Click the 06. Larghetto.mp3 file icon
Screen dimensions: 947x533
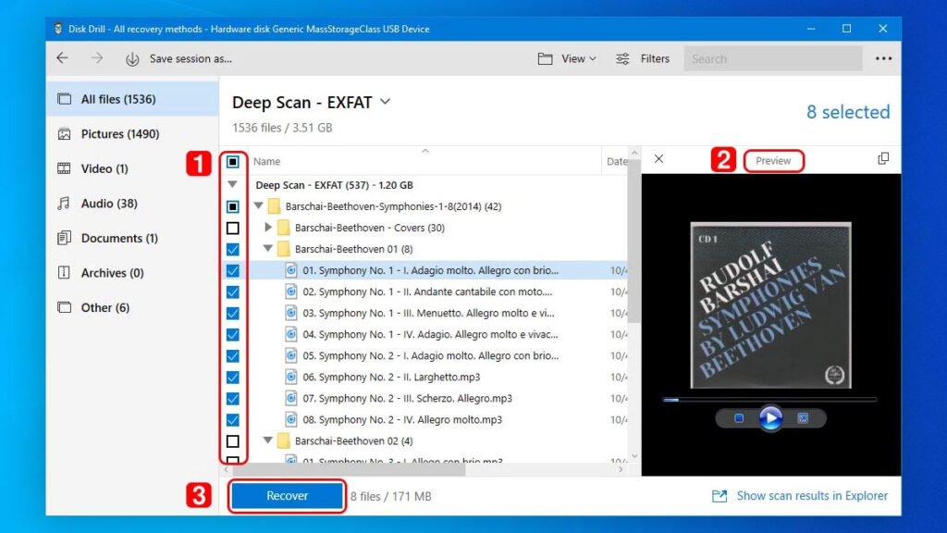(291, 378)
